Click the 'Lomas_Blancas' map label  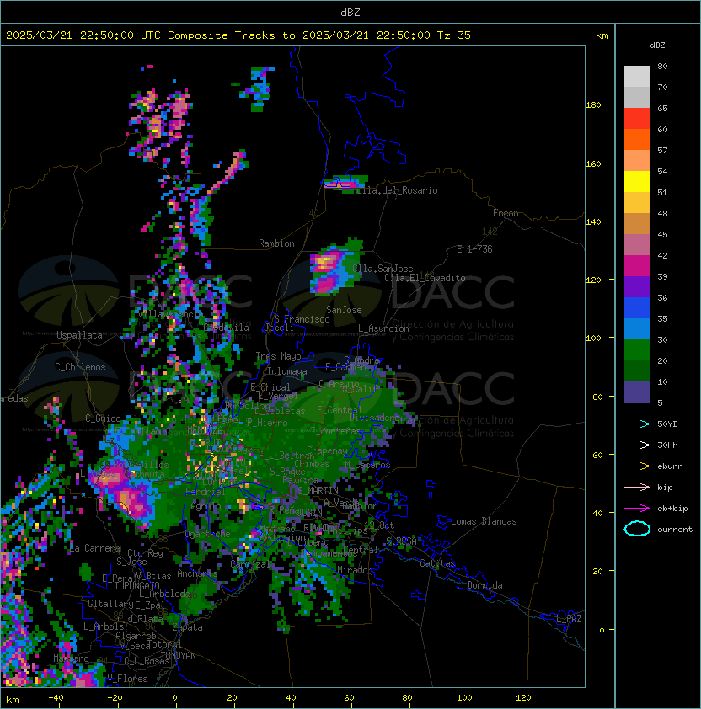tap(484, 521)
